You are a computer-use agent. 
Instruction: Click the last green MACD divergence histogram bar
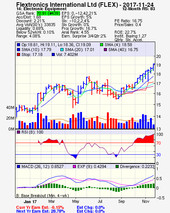click(154, 185)
